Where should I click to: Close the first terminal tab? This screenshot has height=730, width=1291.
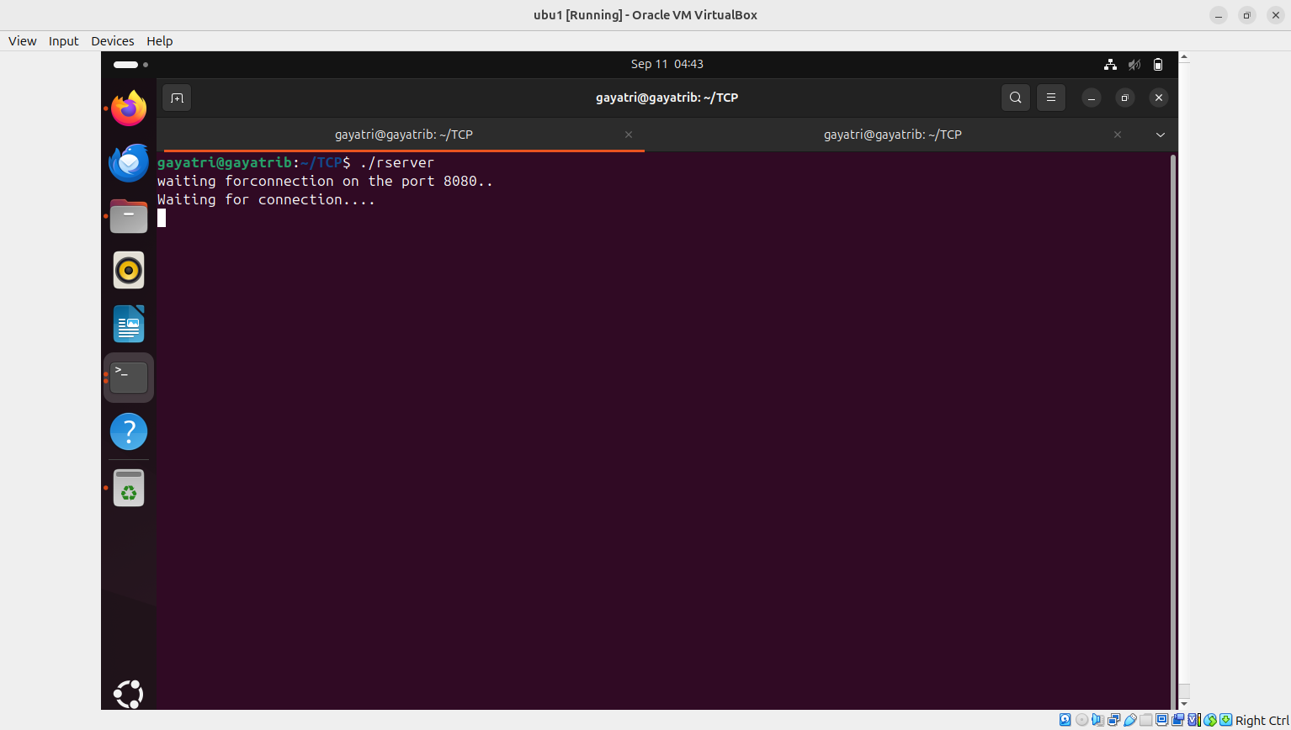(629, 135)
